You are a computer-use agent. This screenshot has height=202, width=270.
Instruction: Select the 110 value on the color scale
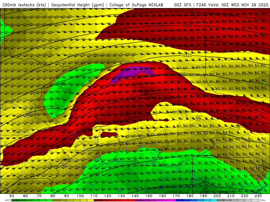click(94, 196)
